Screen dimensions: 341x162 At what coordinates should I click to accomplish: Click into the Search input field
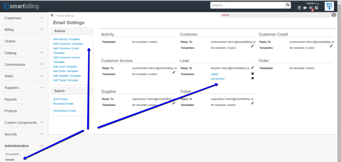pyautogui.click(x=247, y=5)
